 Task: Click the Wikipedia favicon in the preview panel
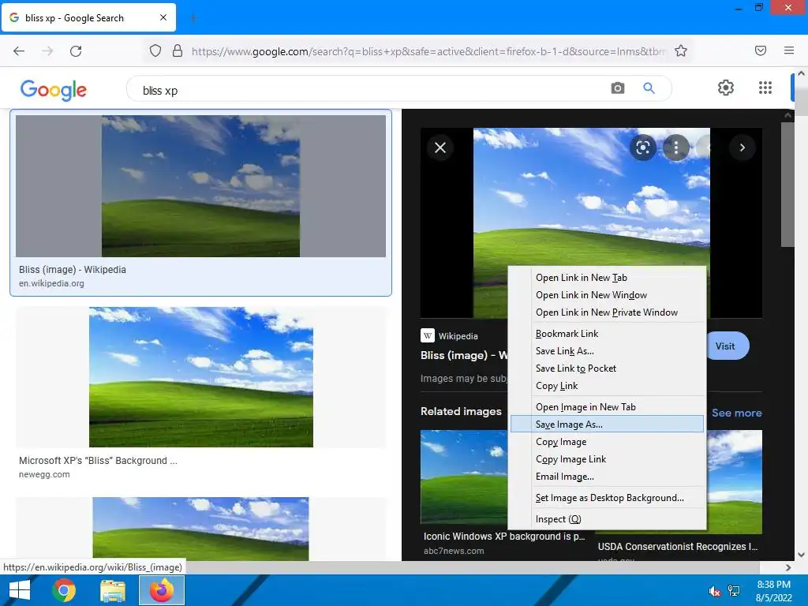click(x=427, y=335)
